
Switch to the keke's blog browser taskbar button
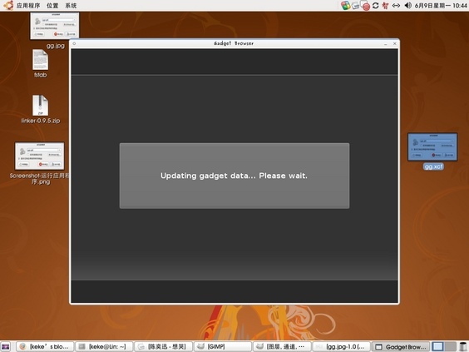tap(44, 347)
